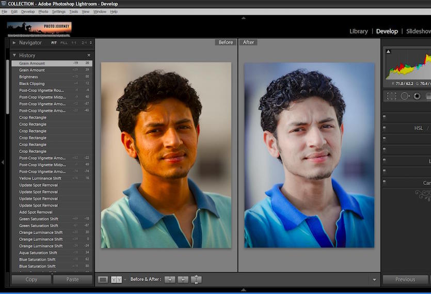Set Navigator zoom to FIT
The height and width of the screenshot is (294, 431).
pyautogui.click(x=54, y=43)
